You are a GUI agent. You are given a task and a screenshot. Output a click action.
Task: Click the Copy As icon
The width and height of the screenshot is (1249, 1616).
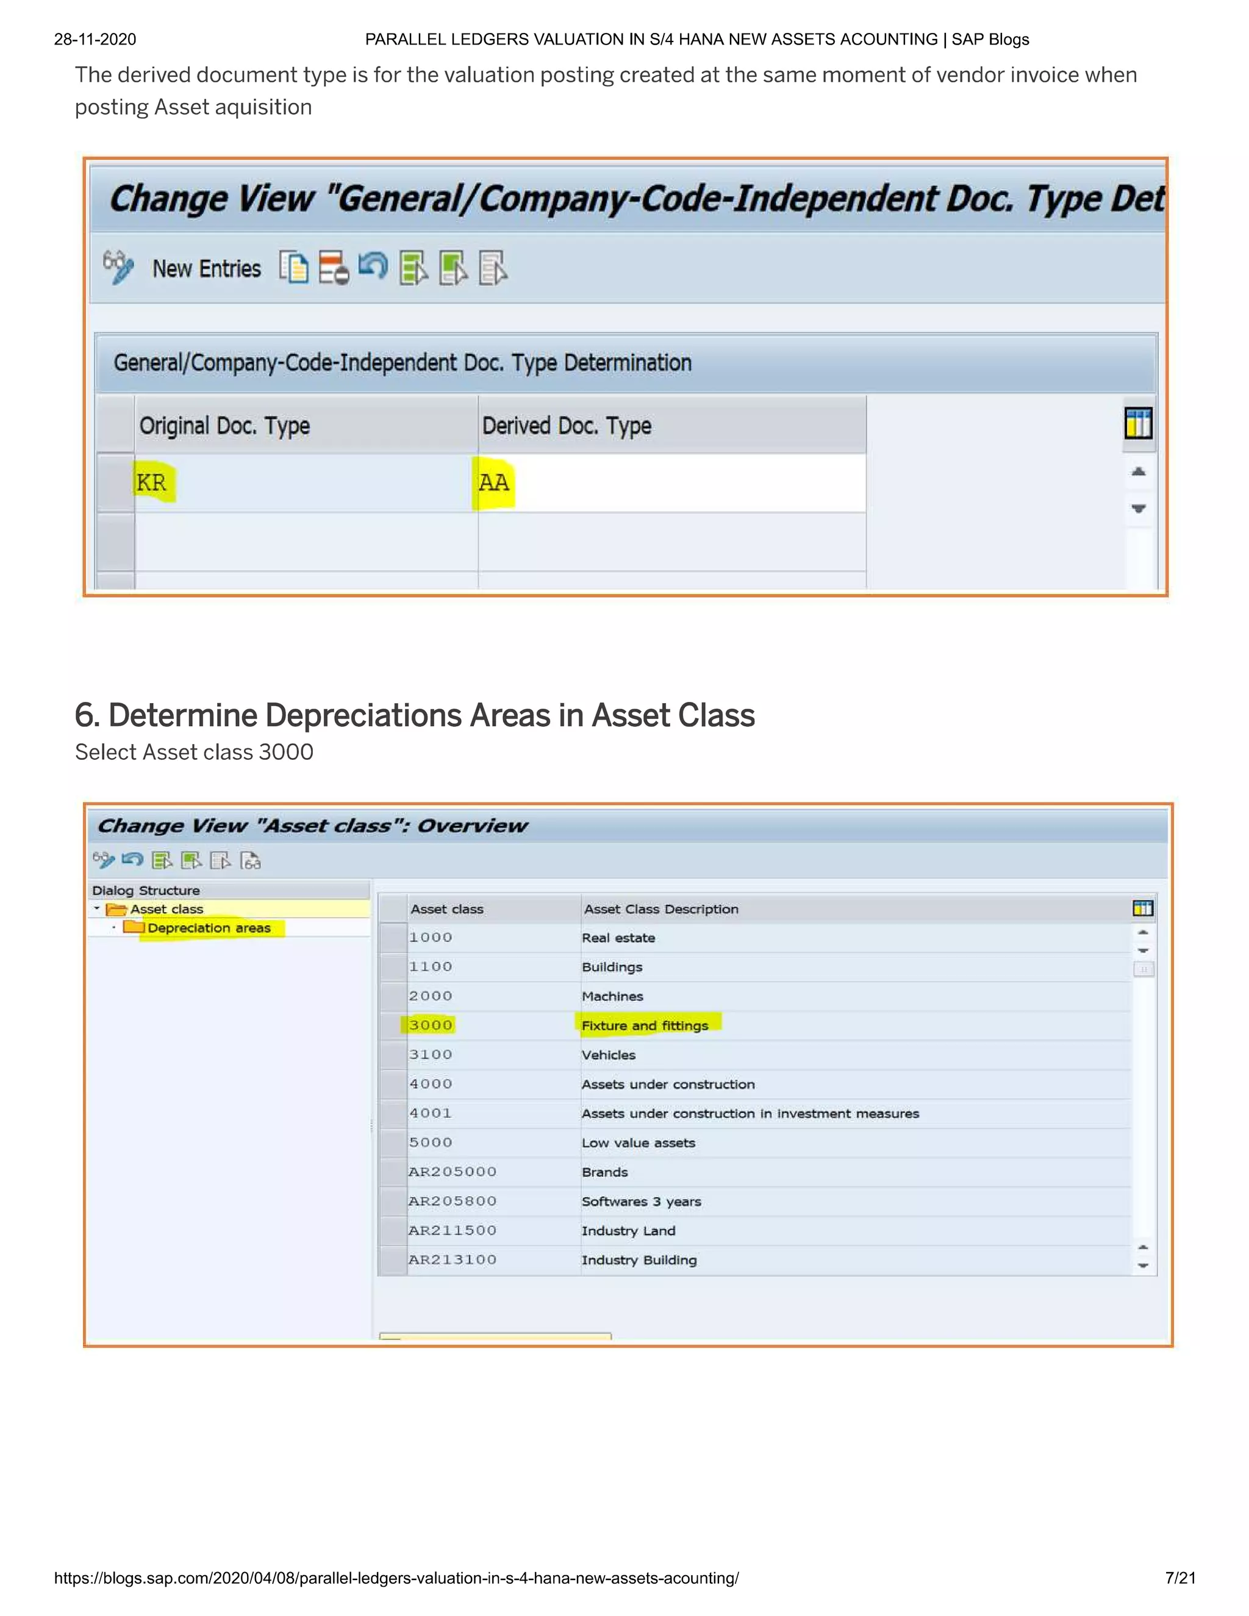tap(294, 267)
